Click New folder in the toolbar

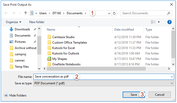tap(37, 22)
